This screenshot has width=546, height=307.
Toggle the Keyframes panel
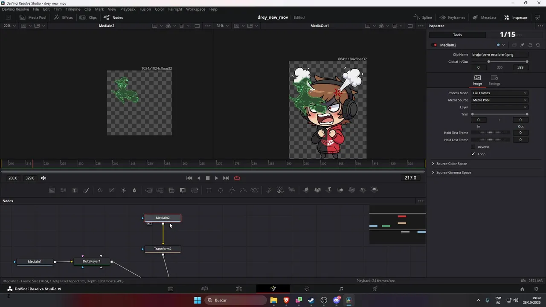452,17
